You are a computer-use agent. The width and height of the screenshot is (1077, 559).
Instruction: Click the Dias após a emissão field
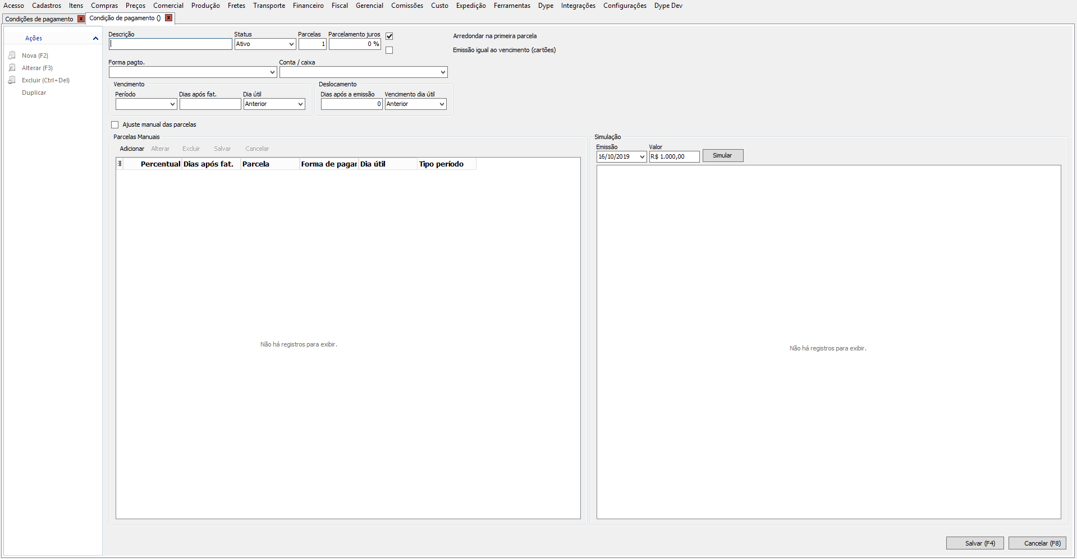tap(352, 104)
